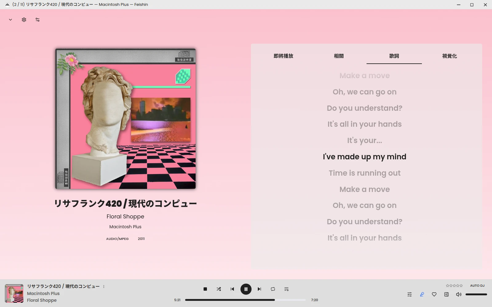Click the AUTO DJ button
The image size is (492, 307).
pos(477,285)
